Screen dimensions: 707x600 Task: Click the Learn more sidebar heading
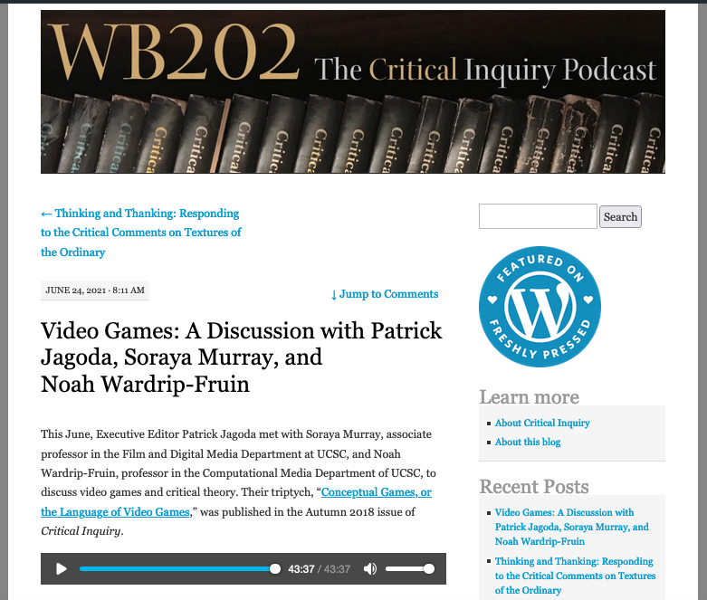click(529, 396)
